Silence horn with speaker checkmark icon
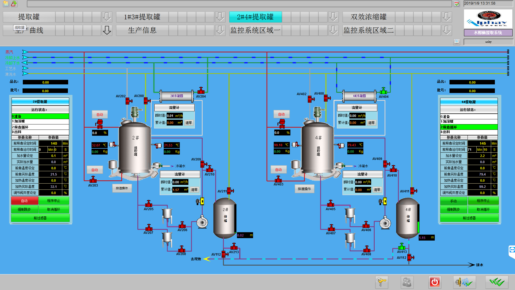Screen dimensions: 515x290 [464, 282]
